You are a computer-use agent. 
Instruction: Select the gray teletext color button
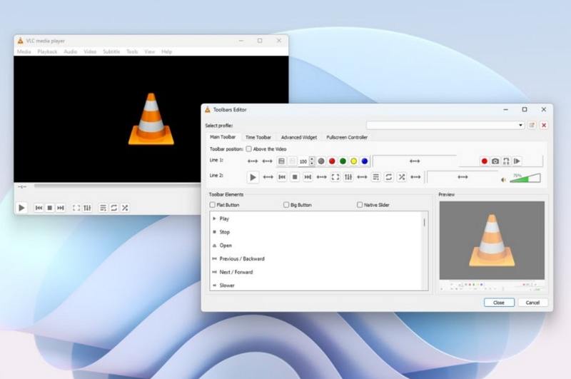pyautogui.click(x=320, y=161)
